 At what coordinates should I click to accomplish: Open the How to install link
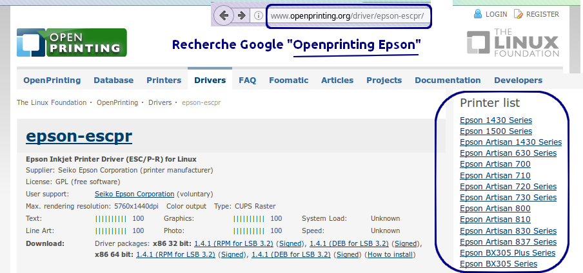pos(390,255)
